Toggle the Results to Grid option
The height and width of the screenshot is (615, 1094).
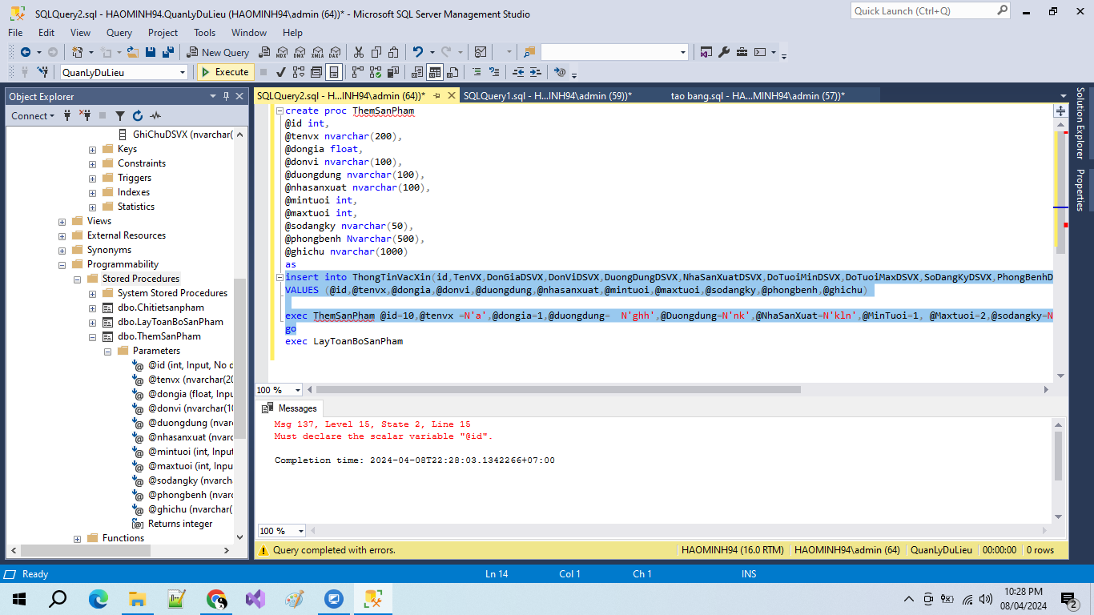(x=434, y=72)
